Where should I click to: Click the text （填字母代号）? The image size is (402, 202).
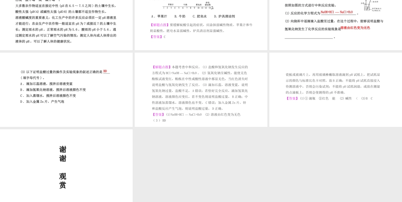pos(32,78)
